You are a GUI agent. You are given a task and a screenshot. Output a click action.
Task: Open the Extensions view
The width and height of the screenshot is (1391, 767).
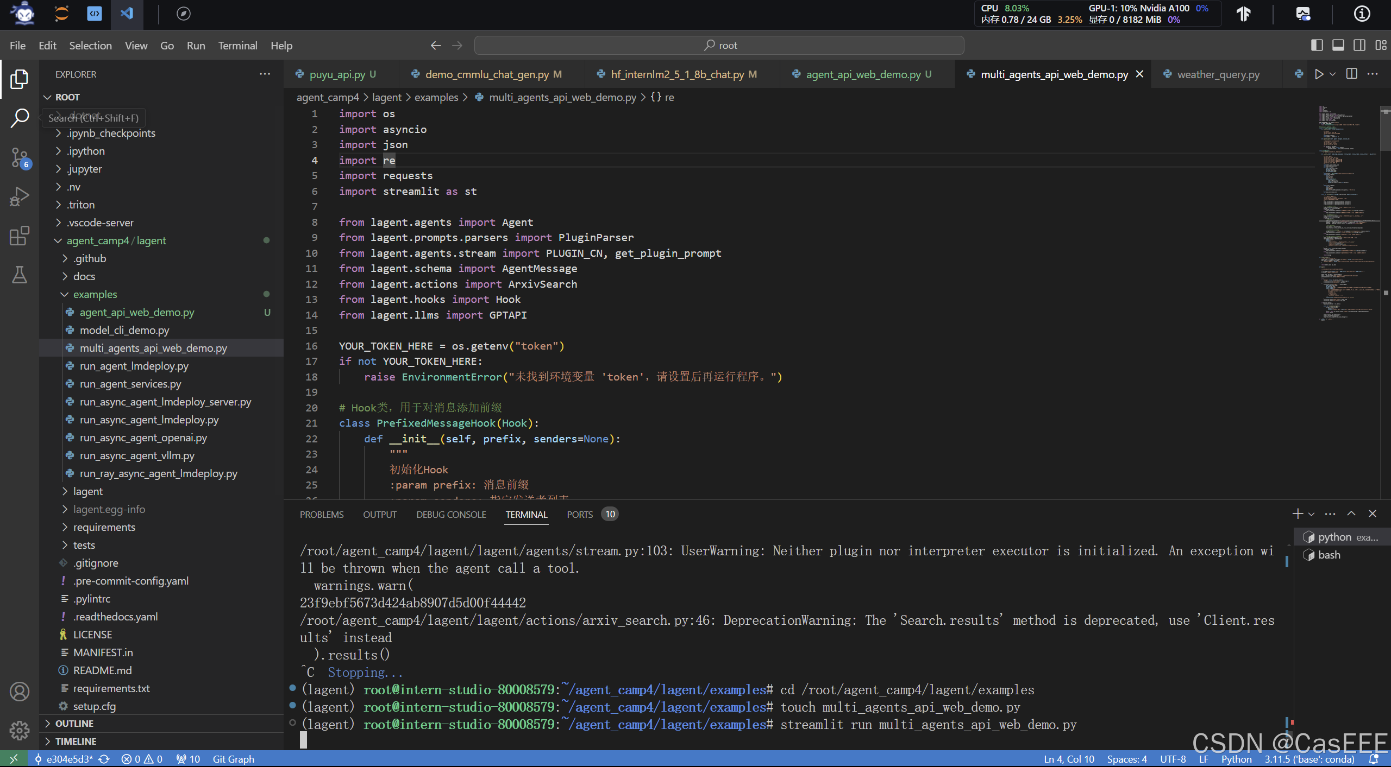tap(20, 236)
